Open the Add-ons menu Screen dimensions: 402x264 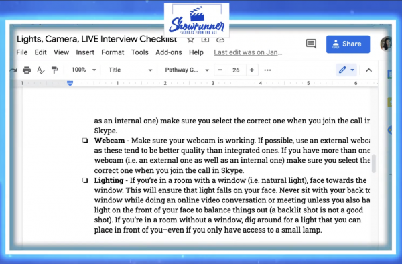[x=169, y=52]
